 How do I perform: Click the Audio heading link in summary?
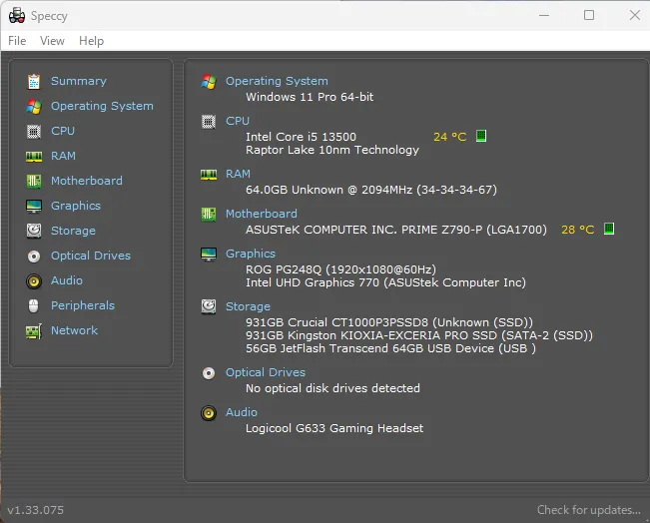point(242,412)
